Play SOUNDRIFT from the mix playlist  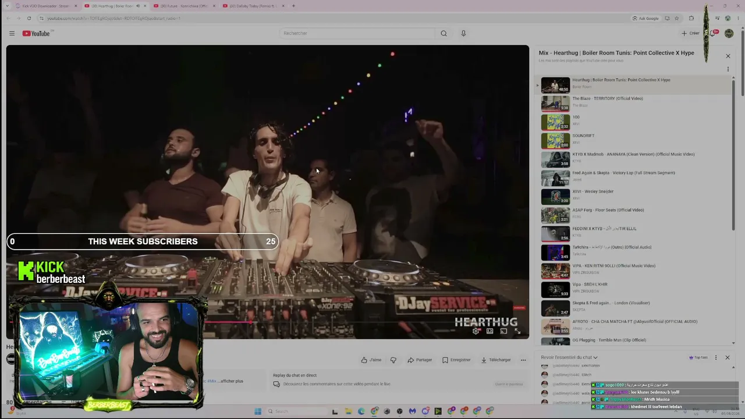pyautogui.click(x=633, y=140)
